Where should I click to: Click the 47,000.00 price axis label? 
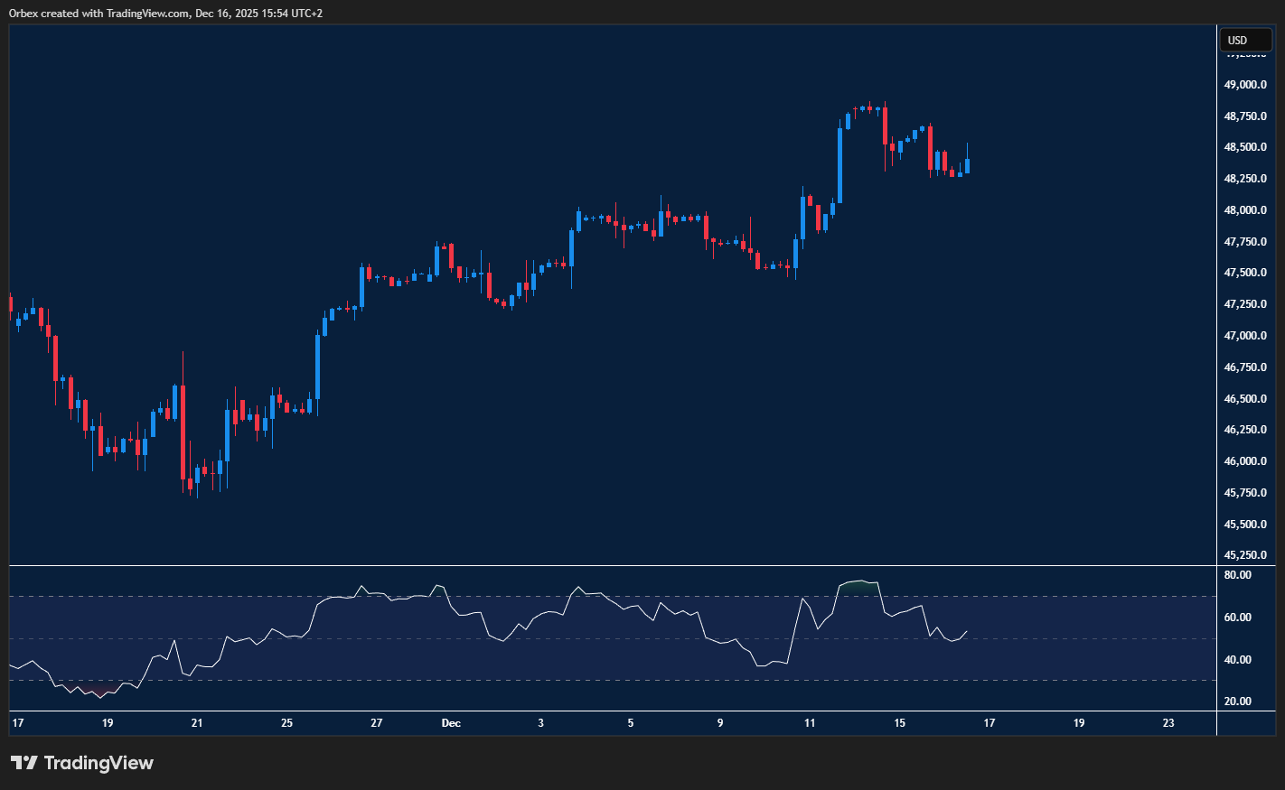[x=1244, y=336]
